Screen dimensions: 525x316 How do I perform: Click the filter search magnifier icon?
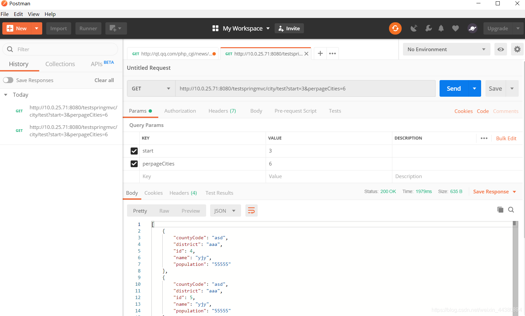coord(10,49)
